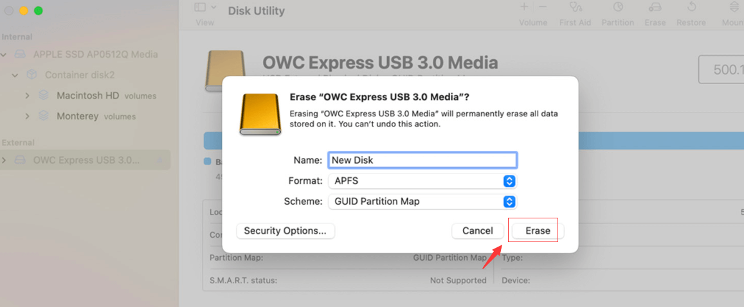
Task: Click the Name text field
Action: coord(422,160)
